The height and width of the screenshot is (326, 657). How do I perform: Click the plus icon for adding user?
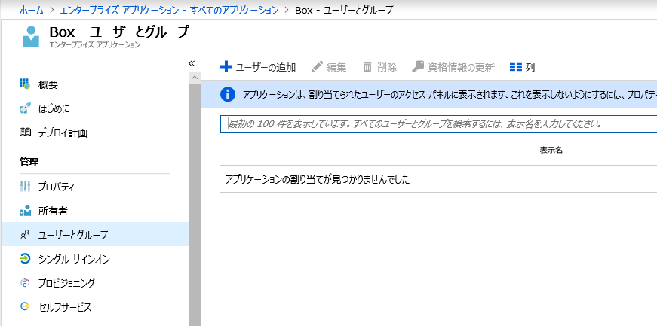tap(226, 67)
